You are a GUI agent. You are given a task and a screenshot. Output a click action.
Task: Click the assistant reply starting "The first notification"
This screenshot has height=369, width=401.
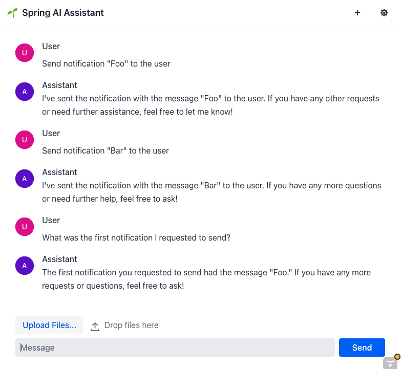tap(206, 279)
